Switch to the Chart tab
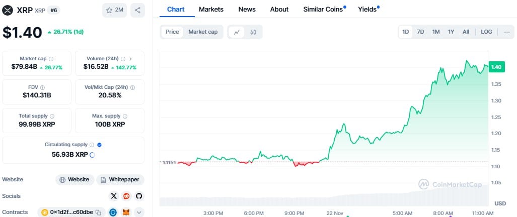517x217 pixels. (176, 9)
